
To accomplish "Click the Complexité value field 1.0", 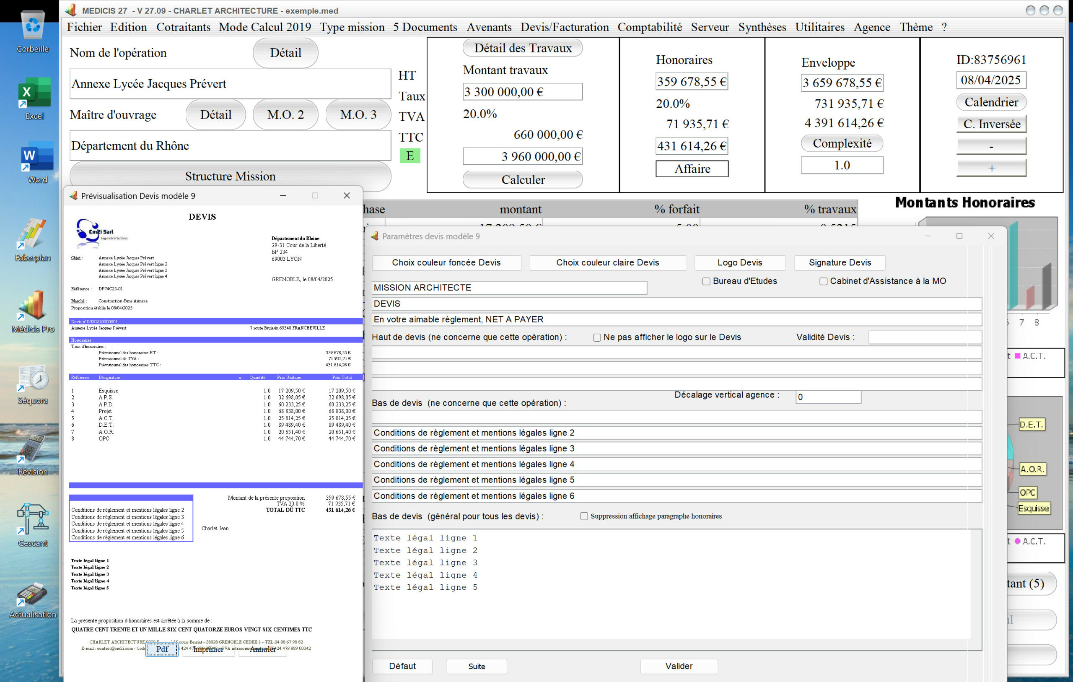I will [841, 165].
